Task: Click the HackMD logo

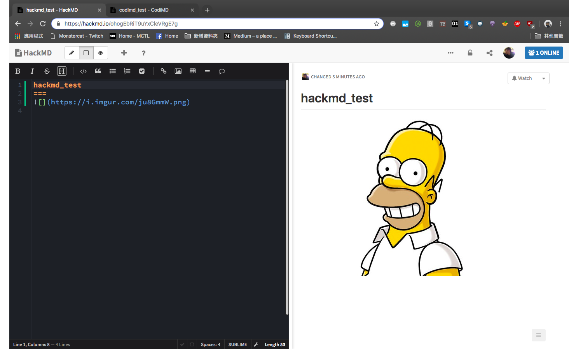Action: [x=33, y=53]
